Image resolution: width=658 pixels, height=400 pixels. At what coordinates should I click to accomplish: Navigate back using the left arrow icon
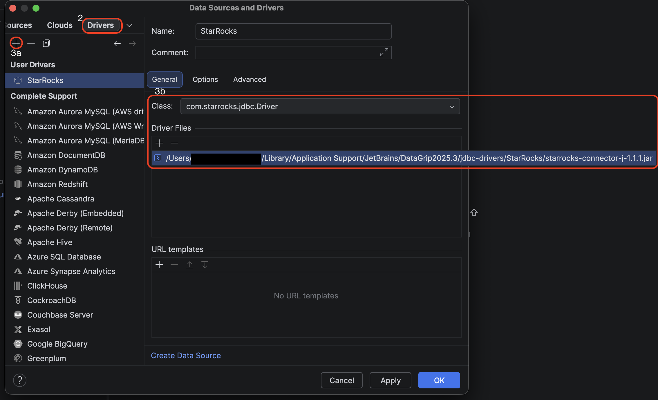pyautogui.click(x=117, y=43)
